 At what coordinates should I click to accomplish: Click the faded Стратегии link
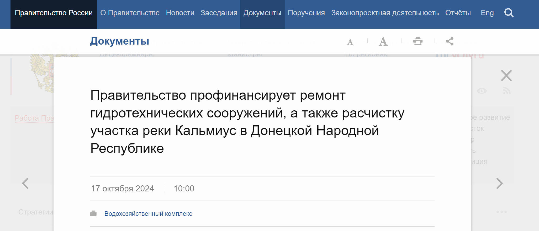pos(36,212)
